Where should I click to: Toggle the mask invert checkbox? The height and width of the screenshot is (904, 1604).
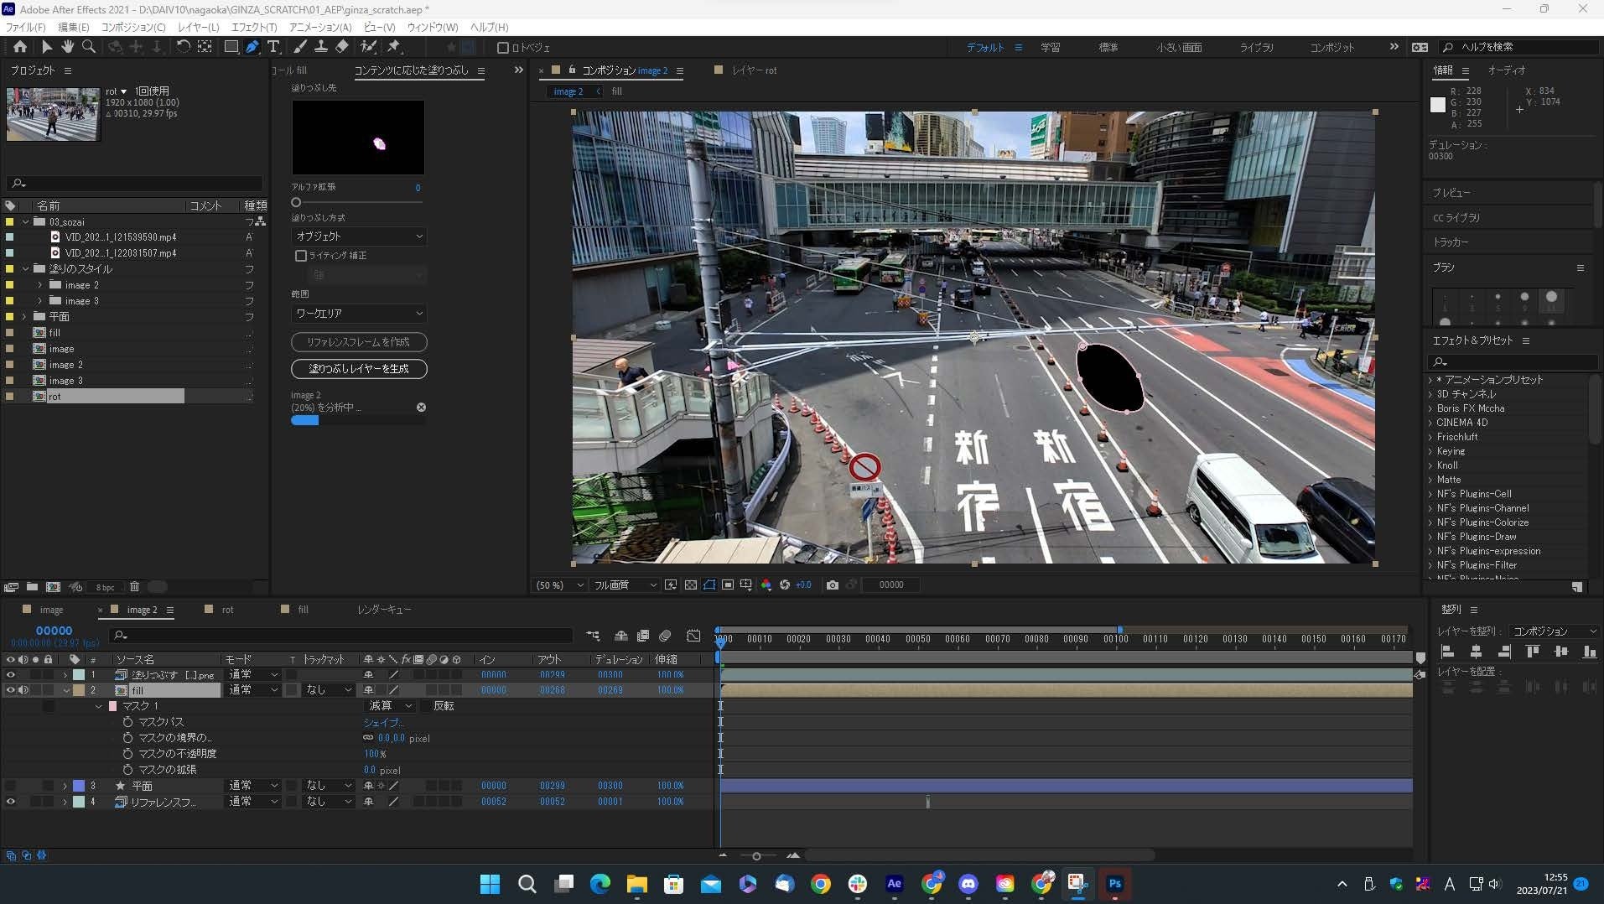point(426,706)
